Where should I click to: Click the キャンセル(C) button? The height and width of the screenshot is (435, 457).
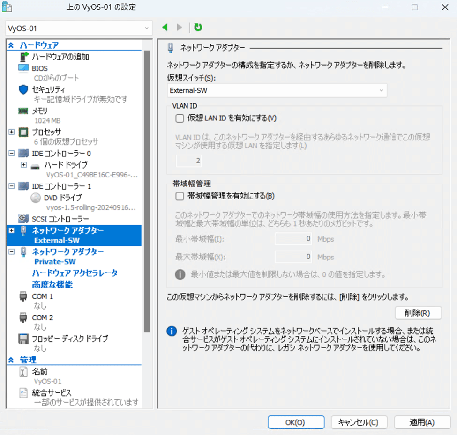[x=359, y=422]
